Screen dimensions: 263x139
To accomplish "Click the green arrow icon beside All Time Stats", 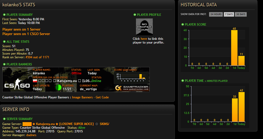I will (4, 42).
